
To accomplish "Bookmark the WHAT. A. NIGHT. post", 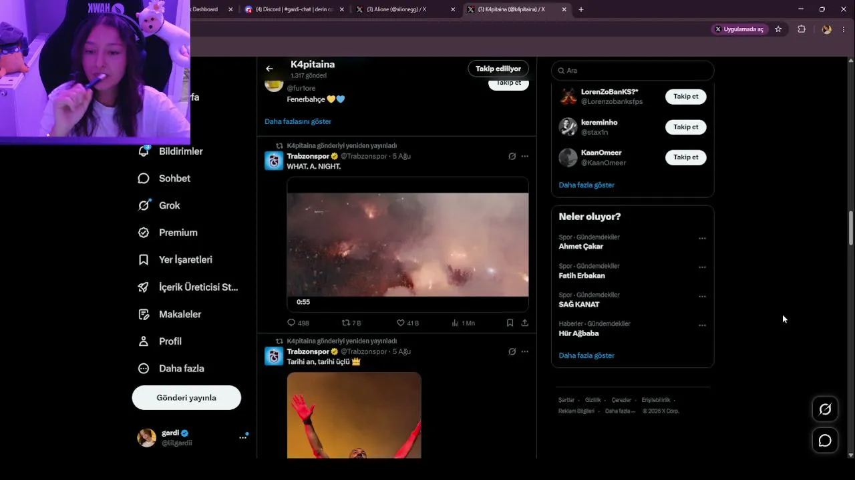I will click(510, 323).
